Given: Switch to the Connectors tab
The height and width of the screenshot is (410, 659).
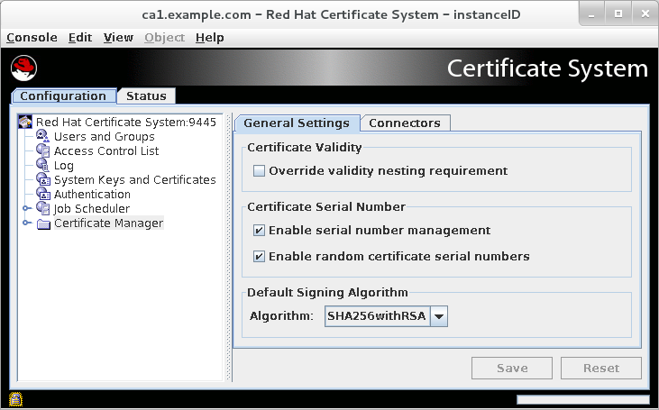Looking at the screenshot, I should [x=405, y=123].
